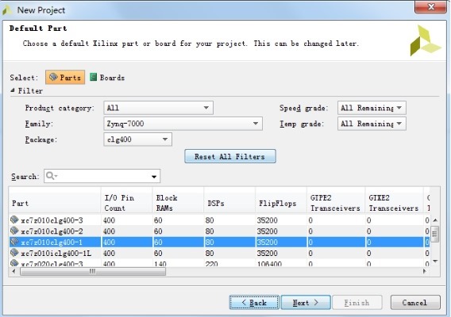Image resolution: width=451 pixels, height=317 pixels.
Task: Click chip icon of xc7z010iclg400-1L row
Action: click(x=14, y=253)
